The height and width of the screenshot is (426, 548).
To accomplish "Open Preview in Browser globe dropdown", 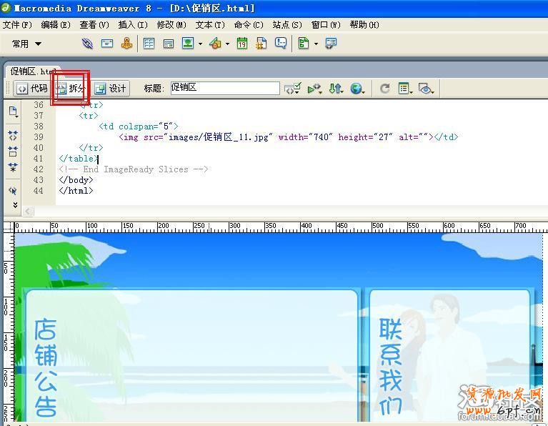I will click(357, 89).
